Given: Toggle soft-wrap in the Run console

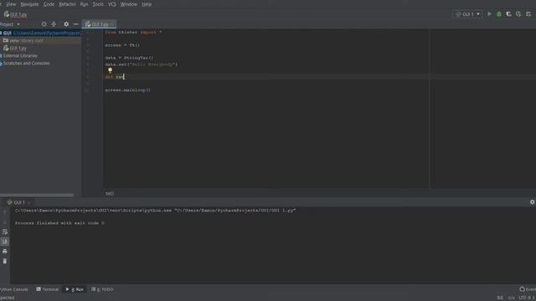Looking at the screenshot, I should click(x=5, y=232).
